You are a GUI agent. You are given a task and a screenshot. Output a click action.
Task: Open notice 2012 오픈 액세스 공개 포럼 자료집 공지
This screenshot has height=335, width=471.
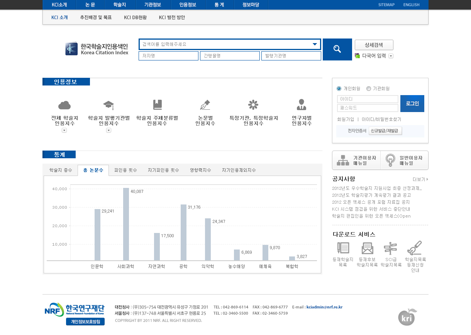[x=371, y=202]
